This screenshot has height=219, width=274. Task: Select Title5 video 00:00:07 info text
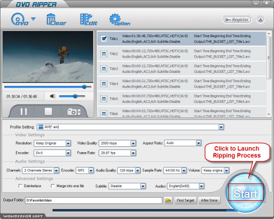(155, 96)
